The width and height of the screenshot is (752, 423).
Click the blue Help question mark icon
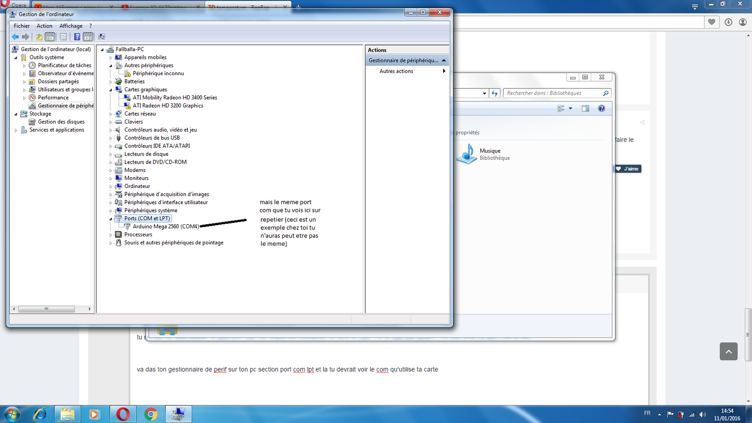click(77, 37)
